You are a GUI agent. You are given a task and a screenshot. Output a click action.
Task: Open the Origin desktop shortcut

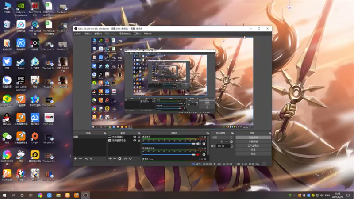pos(35,138)
